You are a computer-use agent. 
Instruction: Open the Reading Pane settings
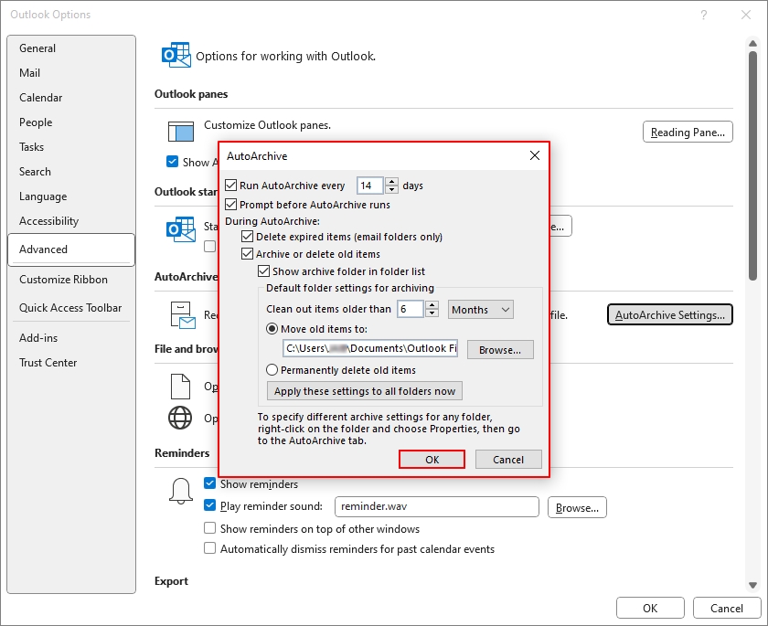tap(688, 131)
